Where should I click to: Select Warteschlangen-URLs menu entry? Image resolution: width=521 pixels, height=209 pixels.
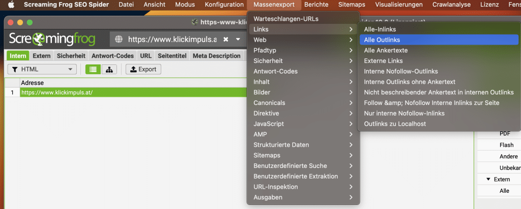[285, 19]
